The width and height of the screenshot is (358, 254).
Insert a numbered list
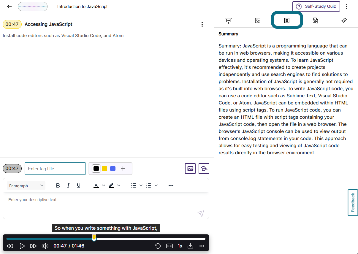point(149,185)
